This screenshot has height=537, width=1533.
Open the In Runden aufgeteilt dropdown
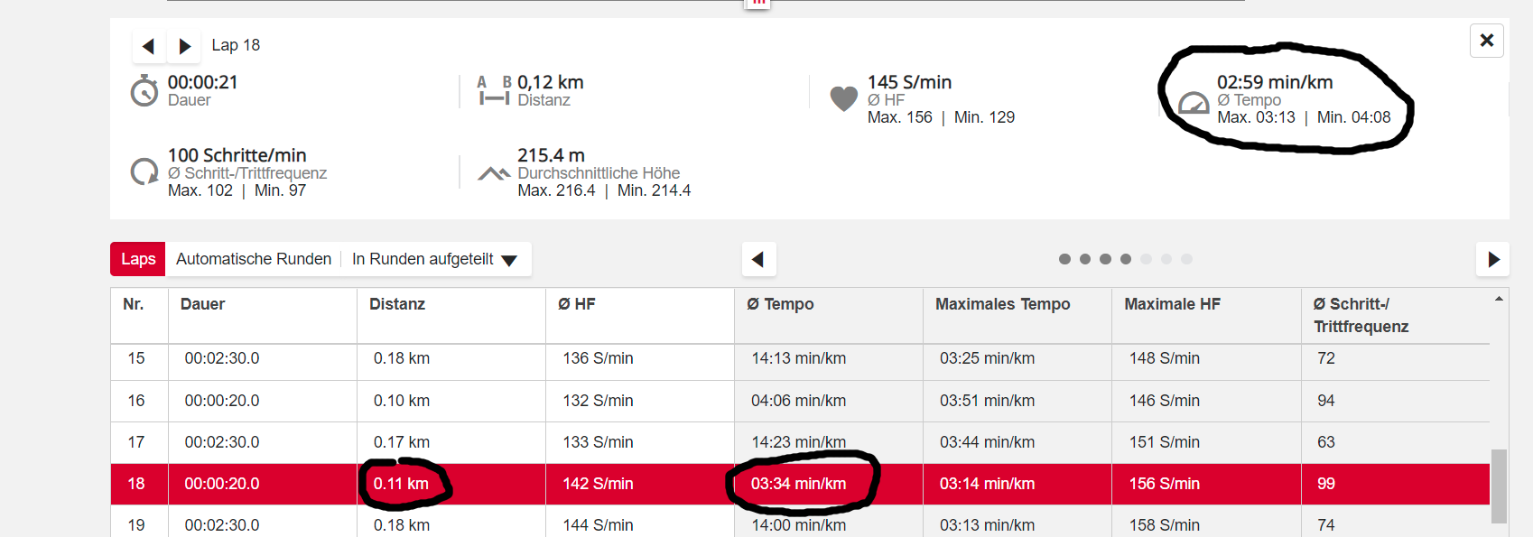(434, 259)
